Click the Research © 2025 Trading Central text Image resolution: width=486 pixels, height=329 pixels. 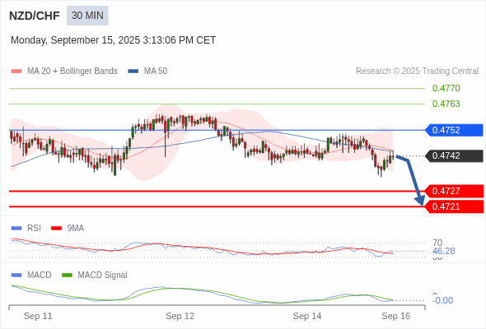[417, 72]
